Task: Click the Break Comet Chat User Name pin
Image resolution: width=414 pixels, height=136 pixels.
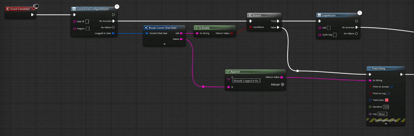Action: point(181,39)
